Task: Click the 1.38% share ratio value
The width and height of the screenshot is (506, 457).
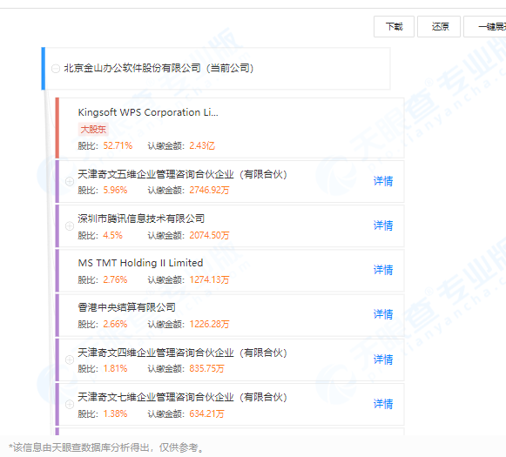Action: click(115, 413)
